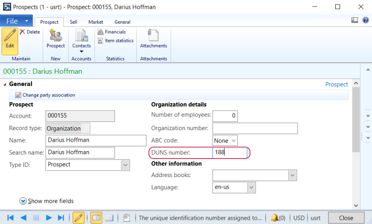
Task: Open the ABC code dropdown
Action: tap(233, 140)
